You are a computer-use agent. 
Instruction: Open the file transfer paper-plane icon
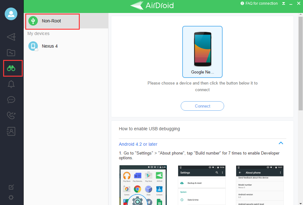point(11,37)
